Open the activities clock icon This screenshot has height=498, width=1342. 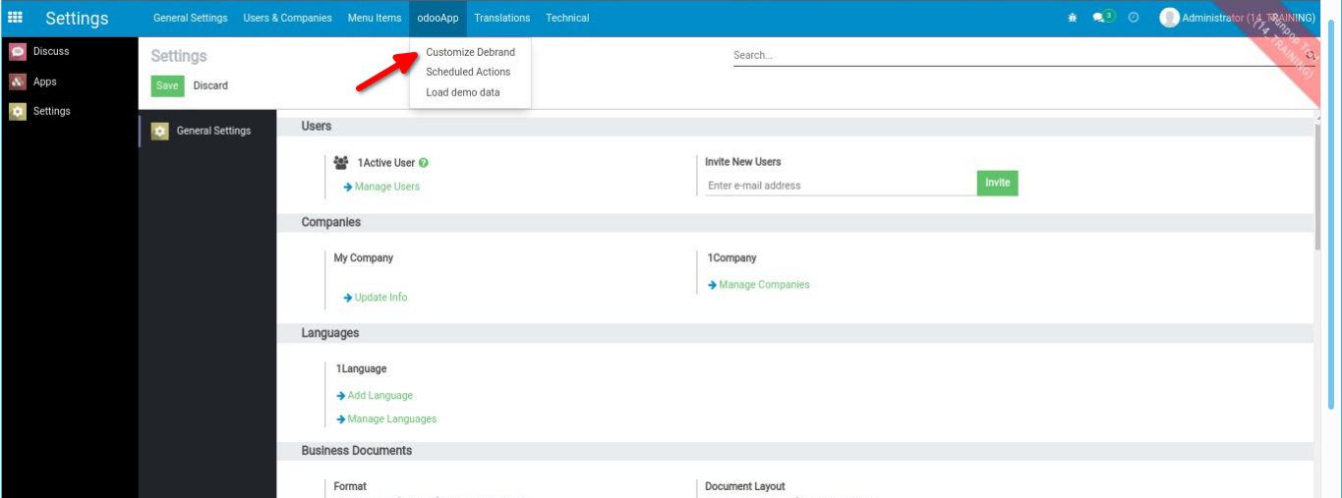coord(1134,18)
